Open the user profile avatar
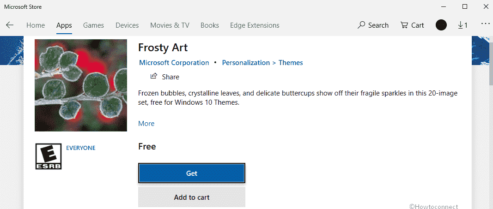Image resolution: width=493 pixels, height=209 pixels. [x=441, y=25]
